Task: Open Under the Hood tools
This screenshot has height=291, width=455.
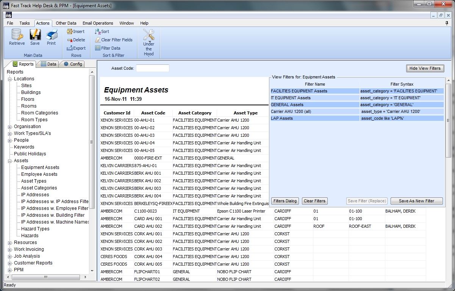Action: point(149,42)
